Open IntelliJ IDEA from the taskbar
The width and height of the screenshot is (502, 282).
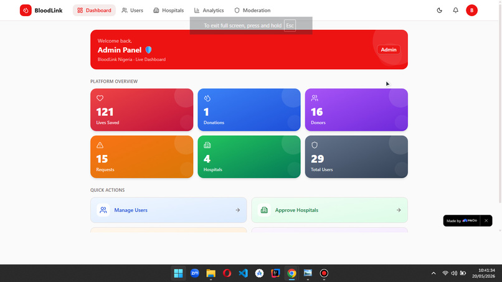pos(275,273)
